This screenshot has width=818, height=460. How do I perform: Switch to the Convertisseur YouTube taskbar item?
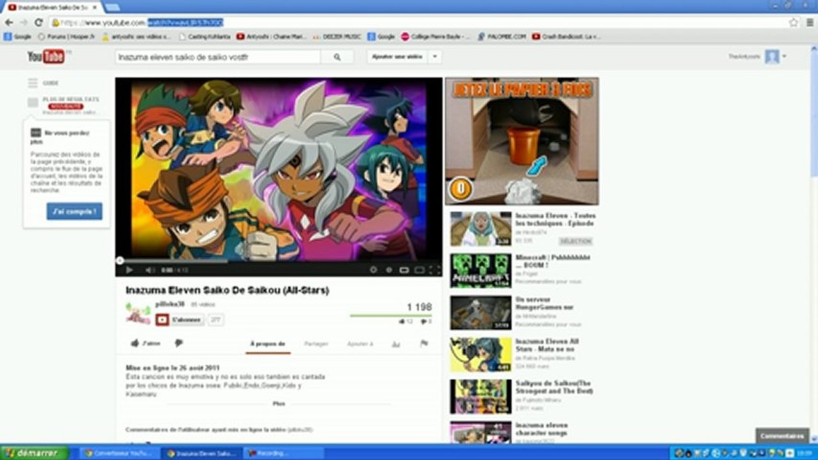coord(118,453)
